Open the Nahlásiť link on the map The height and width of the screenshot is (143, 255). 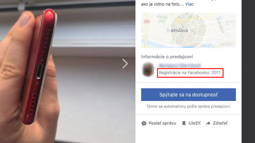coord(226,43)
